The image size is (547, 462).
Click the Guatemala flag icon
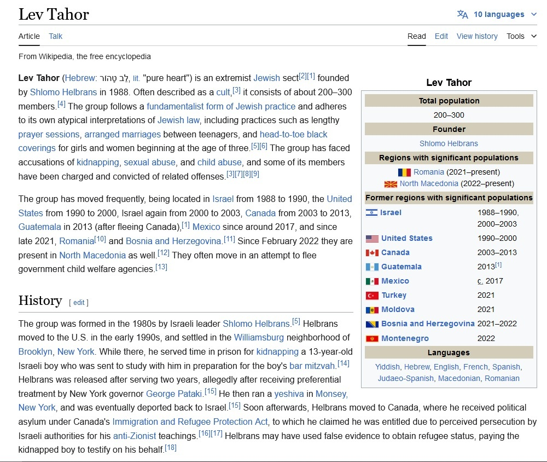[x=372, y=267]
